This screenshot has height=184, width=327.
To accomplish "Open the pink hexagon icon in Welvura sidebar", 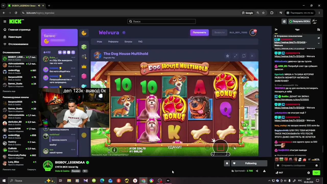I will pos(84,76).
